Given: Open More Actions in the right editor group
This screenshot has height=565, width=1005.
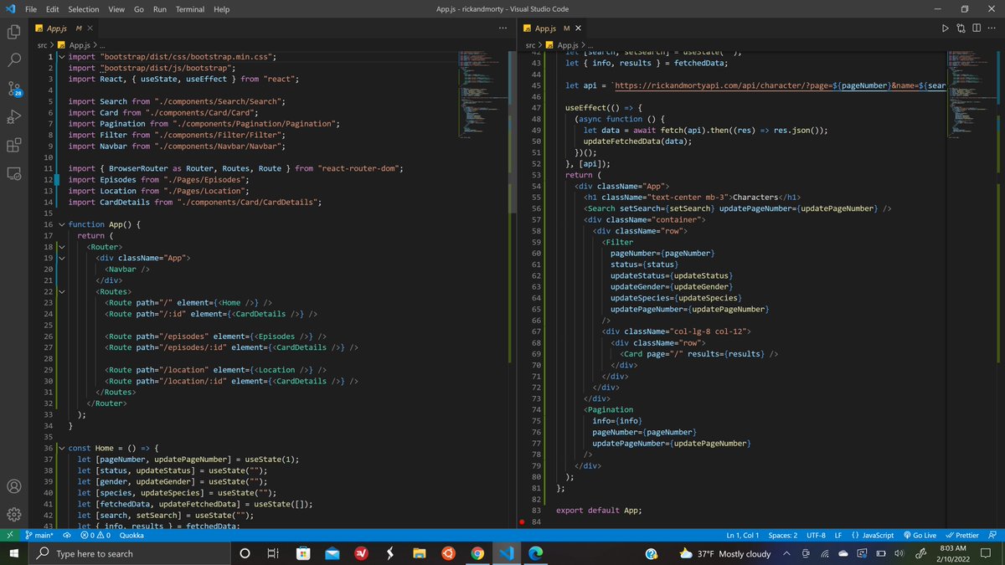Looking at the screenshot, I should (991, 28).
